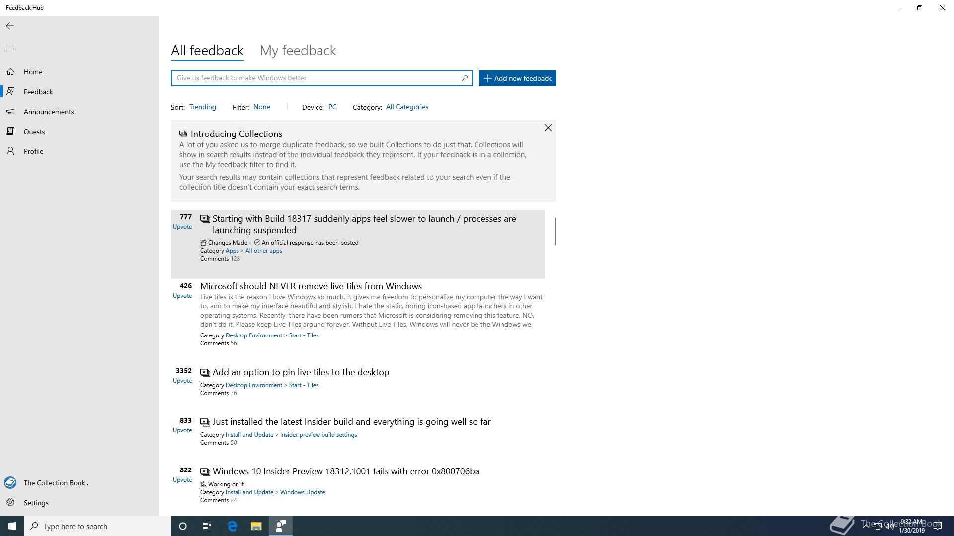Click collection icon on Insider build feedback
Screen dimensions: 954x536
pyautogui.click(x=205, y=422)
